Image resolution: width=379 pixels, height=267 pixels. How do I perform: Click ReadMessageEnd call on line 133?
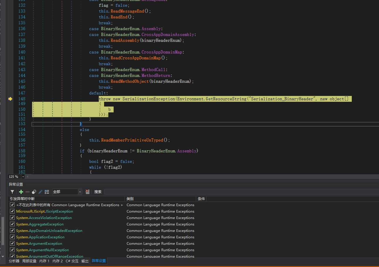tap(127, 11)
